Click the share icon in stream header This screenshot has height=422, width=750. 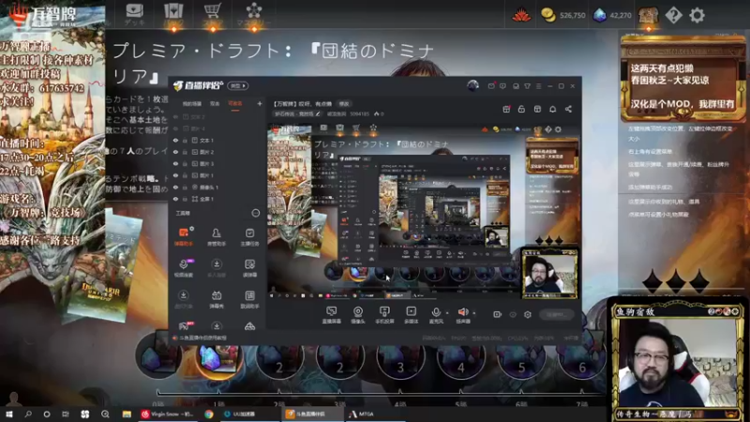click(568, 109)
